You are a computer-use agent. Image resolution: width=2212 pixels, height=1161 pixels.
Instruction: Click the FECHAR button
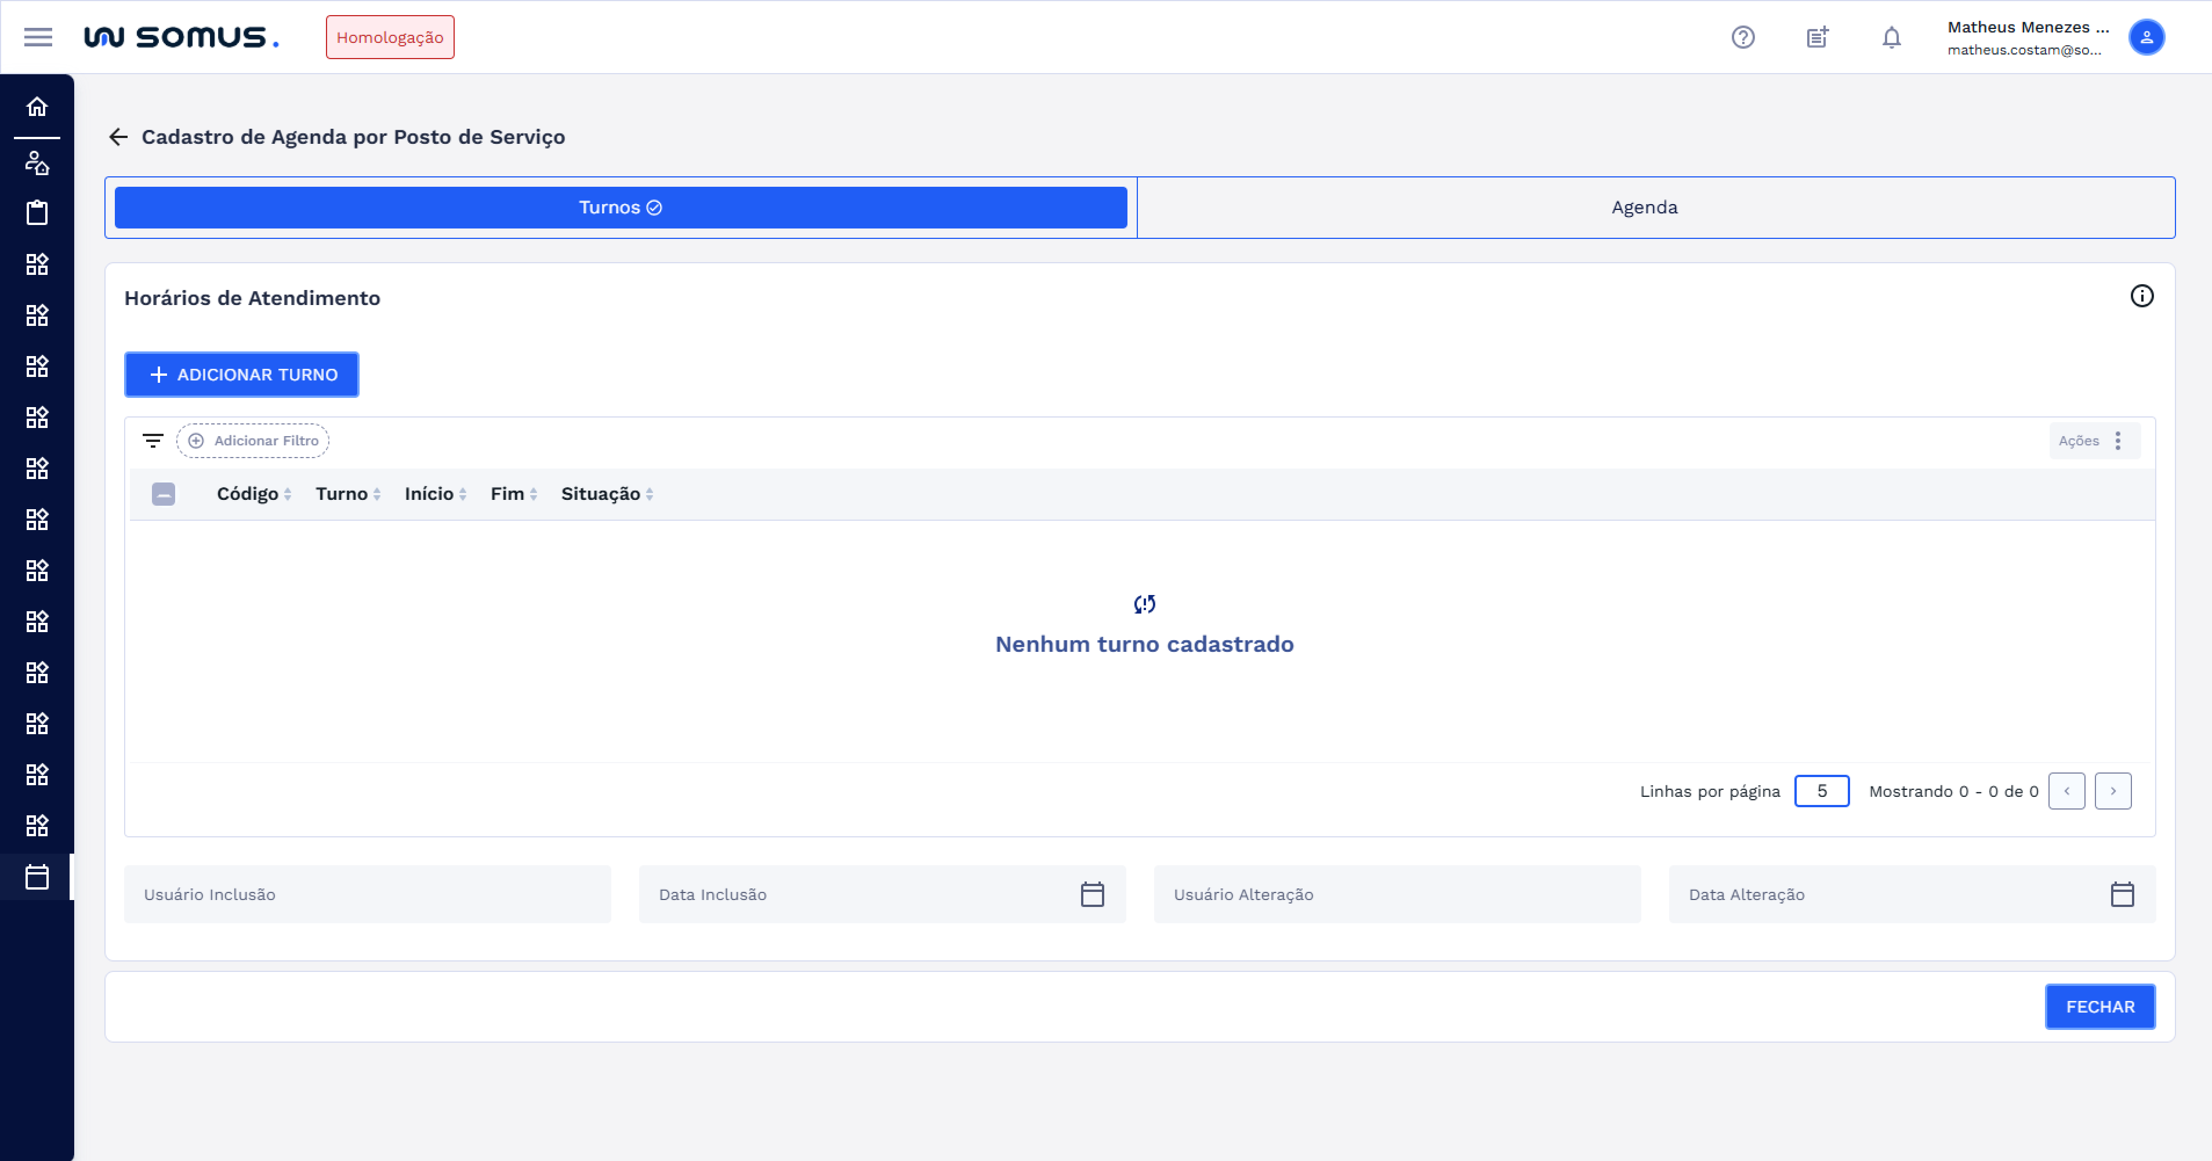point(2099,1006)
